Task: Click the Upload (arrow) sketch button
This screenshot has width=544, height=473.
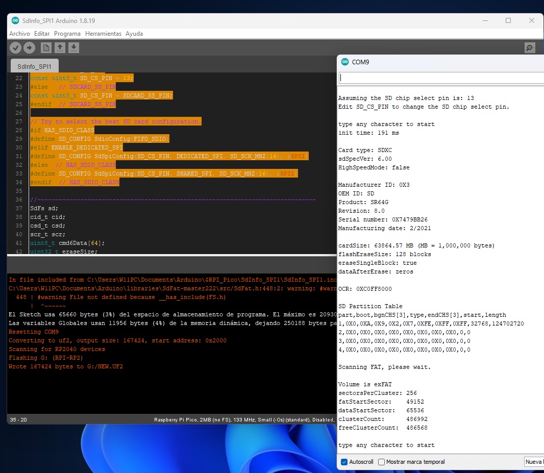Action: pyautogui.click(x=30, y=47)
